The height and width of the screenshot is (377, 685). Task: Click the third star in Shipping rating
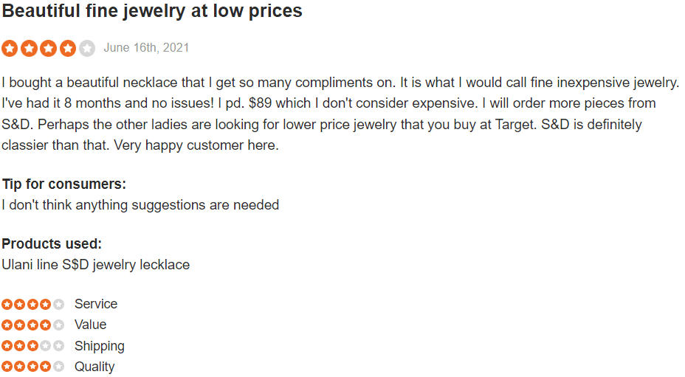(x=32, y=346)
